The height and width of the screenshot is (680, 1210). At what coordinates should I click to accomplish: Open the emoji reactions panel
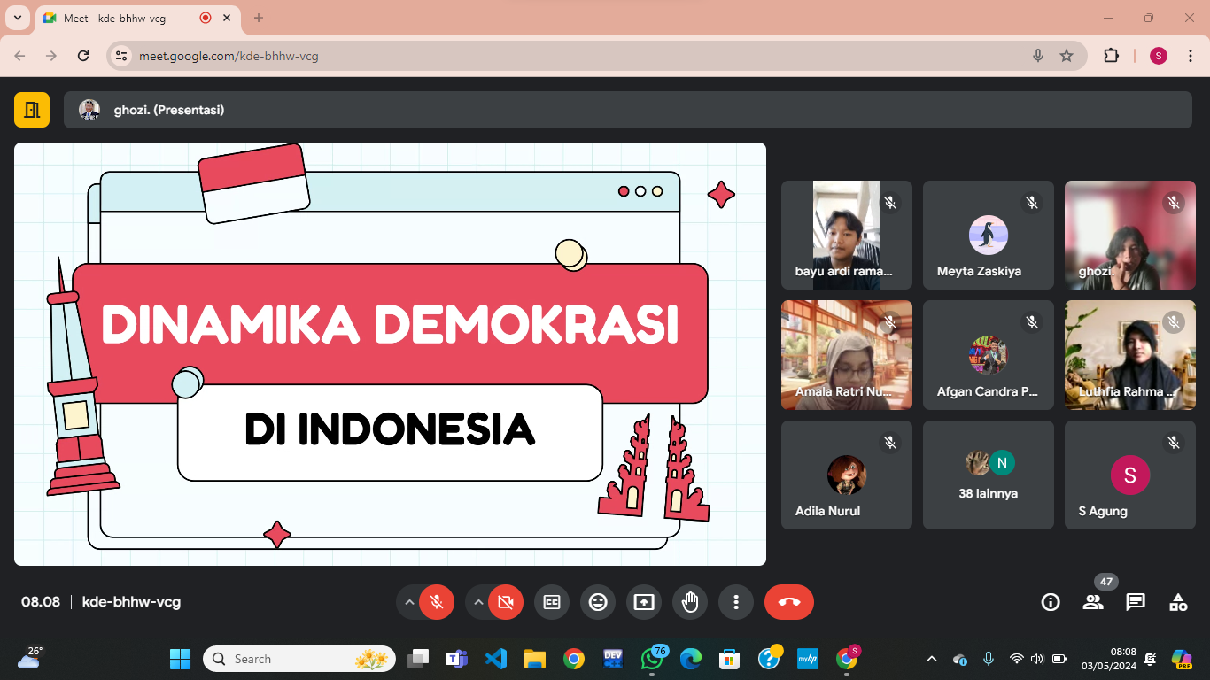tap(598, 602)
